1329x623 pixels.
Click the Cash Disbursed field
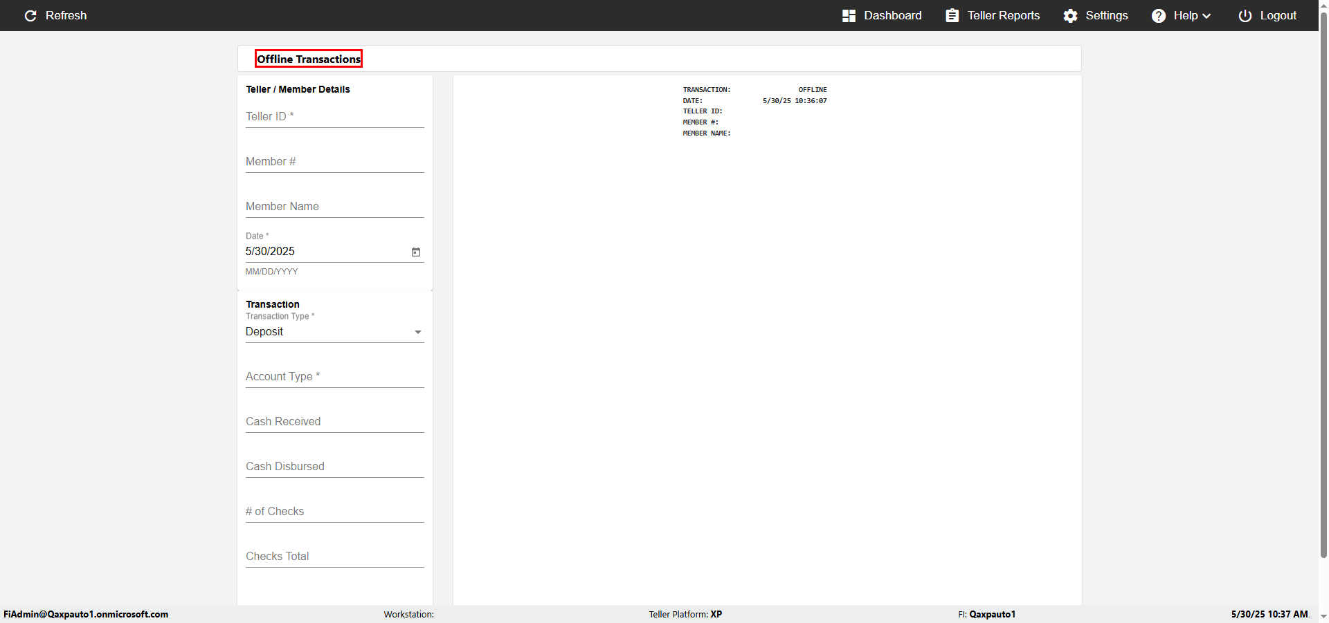[x=334, y=467]
